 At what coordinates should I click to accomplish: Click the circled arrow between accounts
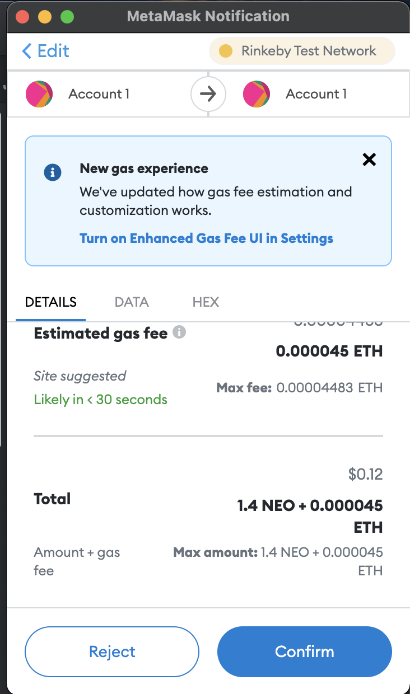point(208,94)
